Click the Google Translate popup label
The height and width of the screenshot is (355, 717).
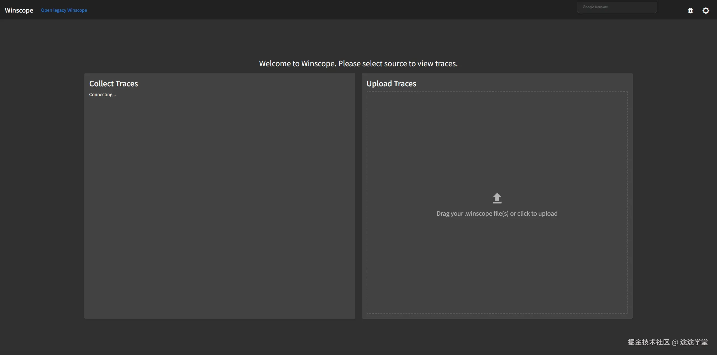pyautogui.click(x=595, y=7)
